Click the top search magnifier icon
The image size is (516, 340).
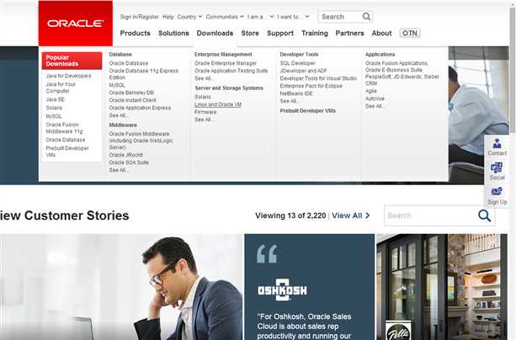click(x=366, y=17)
